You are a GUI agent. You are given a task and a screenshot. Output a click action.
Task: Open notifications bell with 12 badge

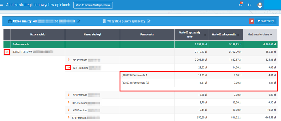point(240,5)
